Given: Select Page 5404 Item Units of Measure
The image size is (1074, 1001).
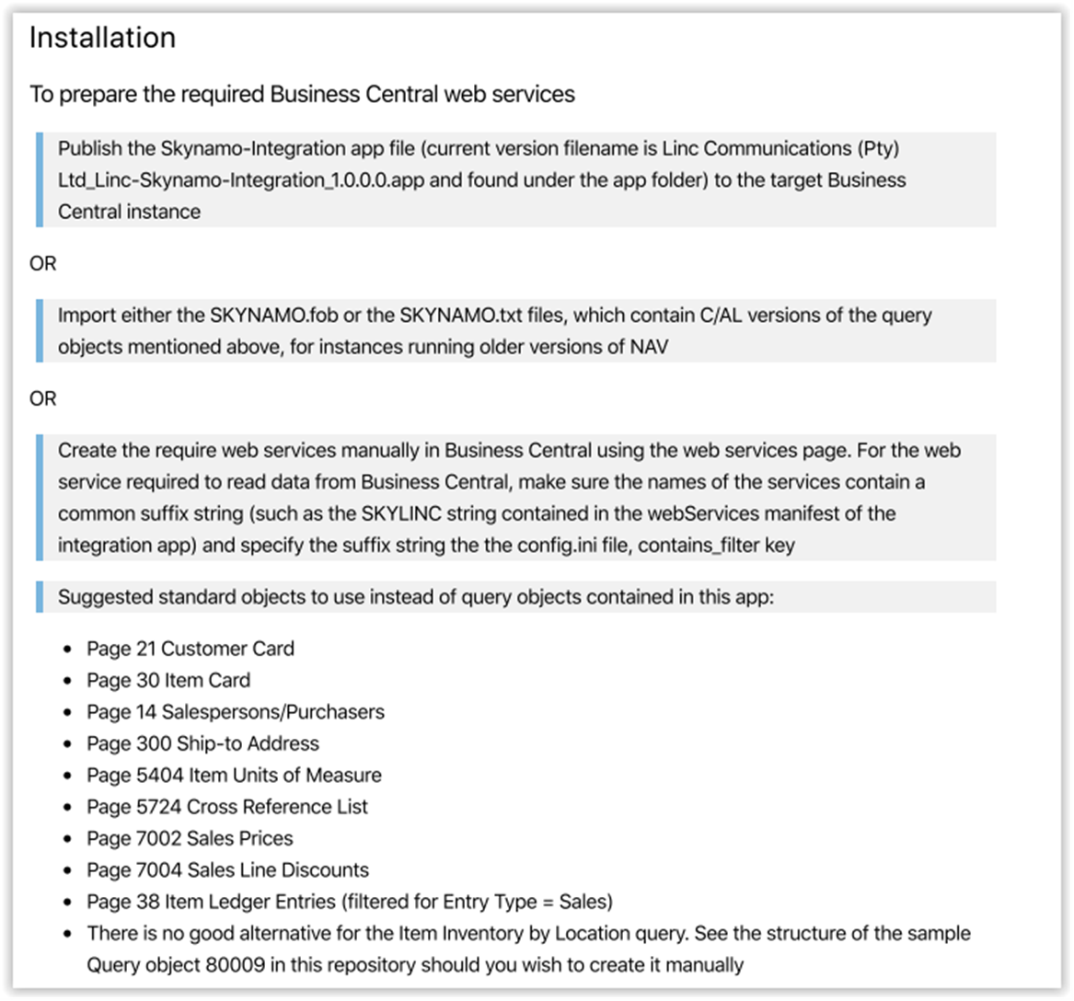Looking at the screenshot, I should click(x=234, y=776).
